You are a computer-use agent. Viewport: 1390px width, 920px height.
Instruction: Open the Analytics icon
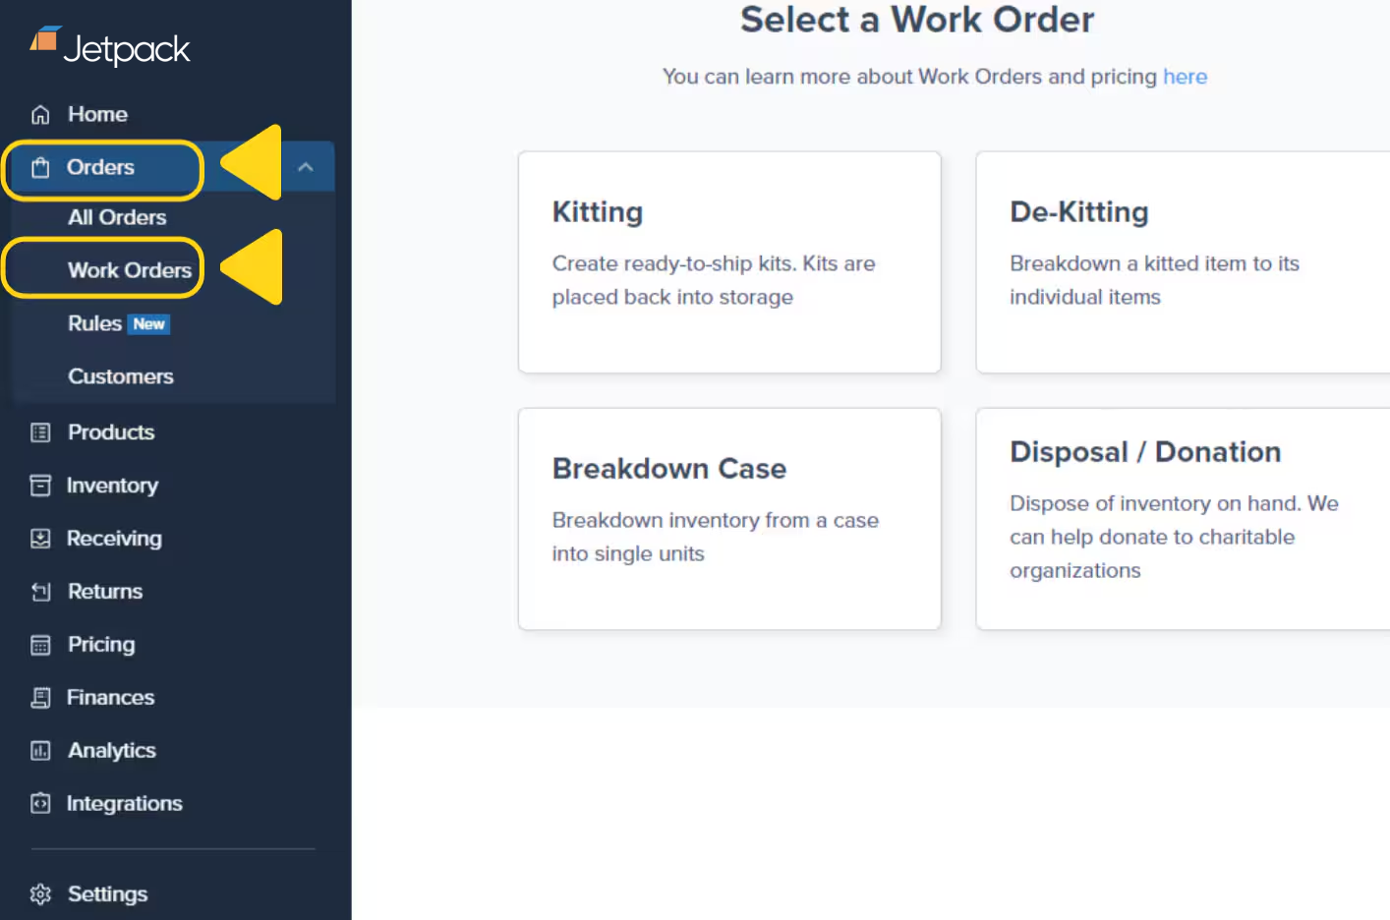point(40,750)
